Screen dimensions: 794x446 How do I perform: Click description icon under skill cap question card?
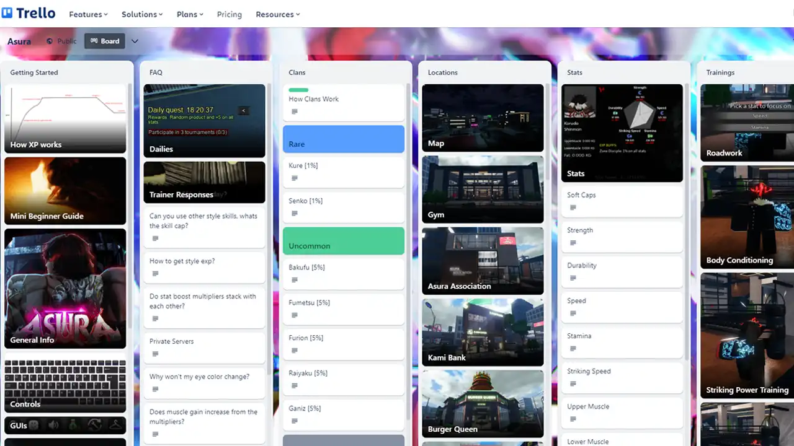[155, 238]
